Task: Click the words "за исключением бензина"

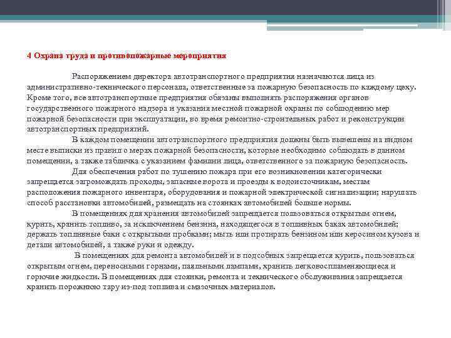Action: coord(170,224)
